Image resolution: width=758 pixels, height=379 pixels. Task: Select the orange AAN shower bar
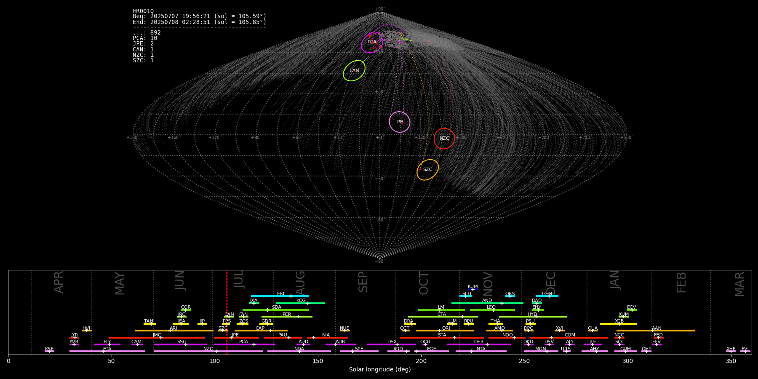pos(656,331)
